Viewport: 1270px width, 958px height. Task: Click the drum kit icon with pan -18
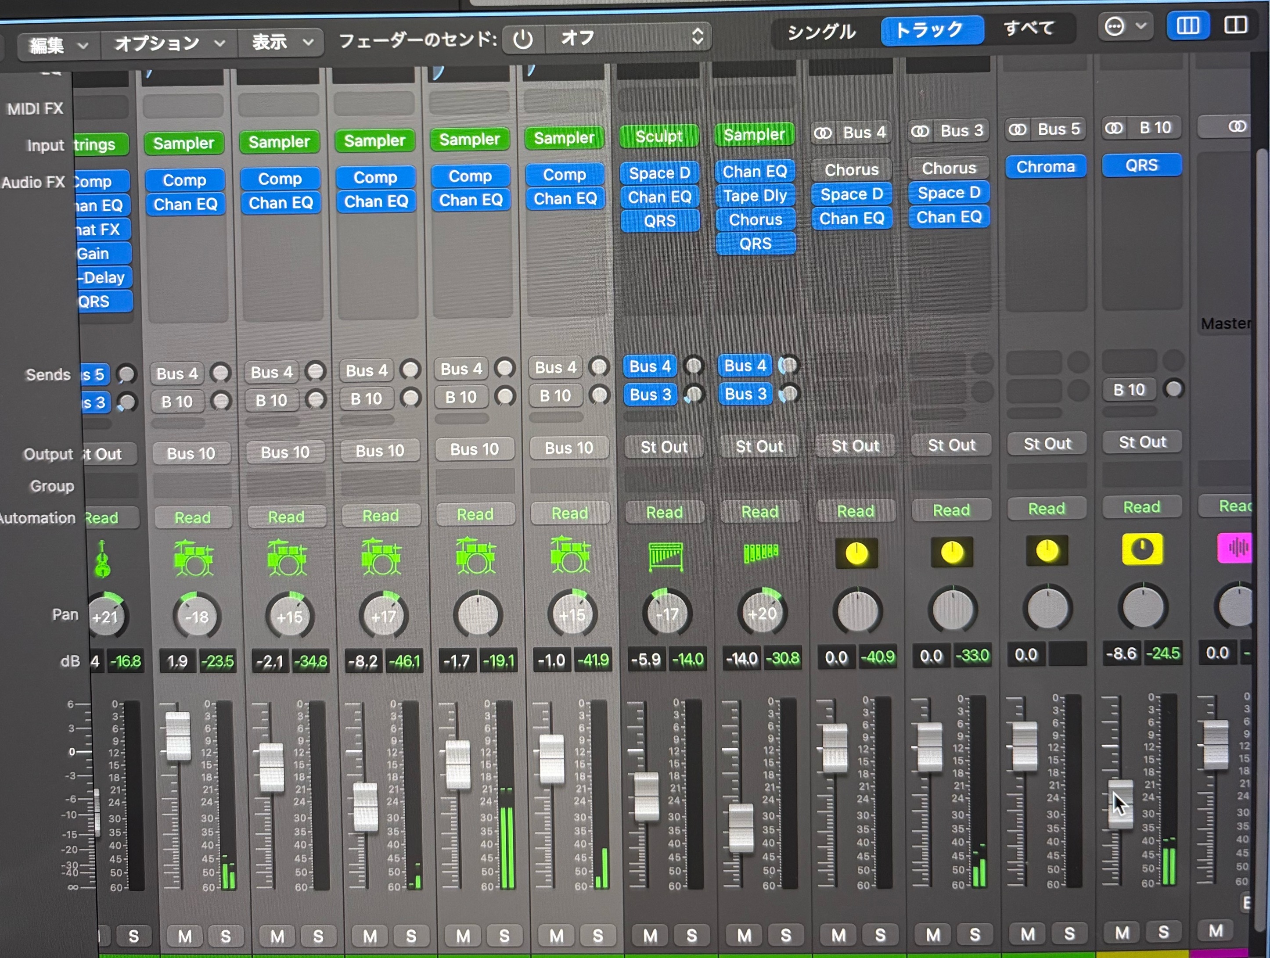pyautogui.click(x=194, y=557)
